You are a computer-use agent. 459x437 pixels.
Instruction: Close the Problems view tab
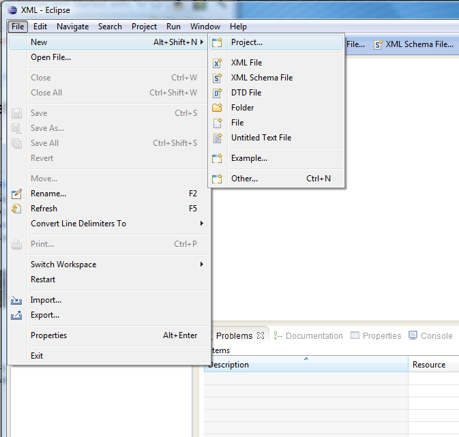coord(261,335)
